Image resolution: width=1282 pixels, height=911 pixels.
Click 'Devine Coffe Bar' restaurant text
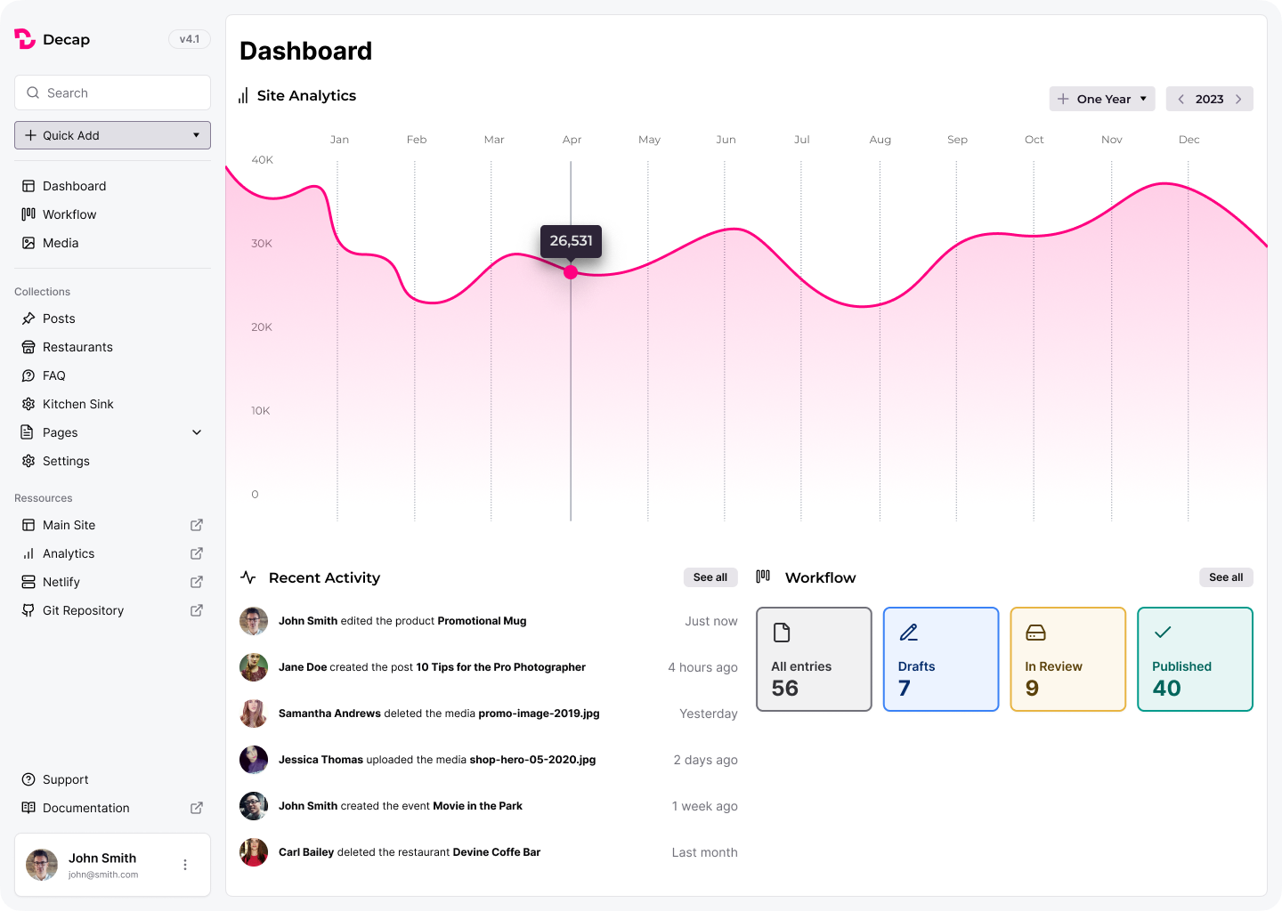tap(497, 852)
